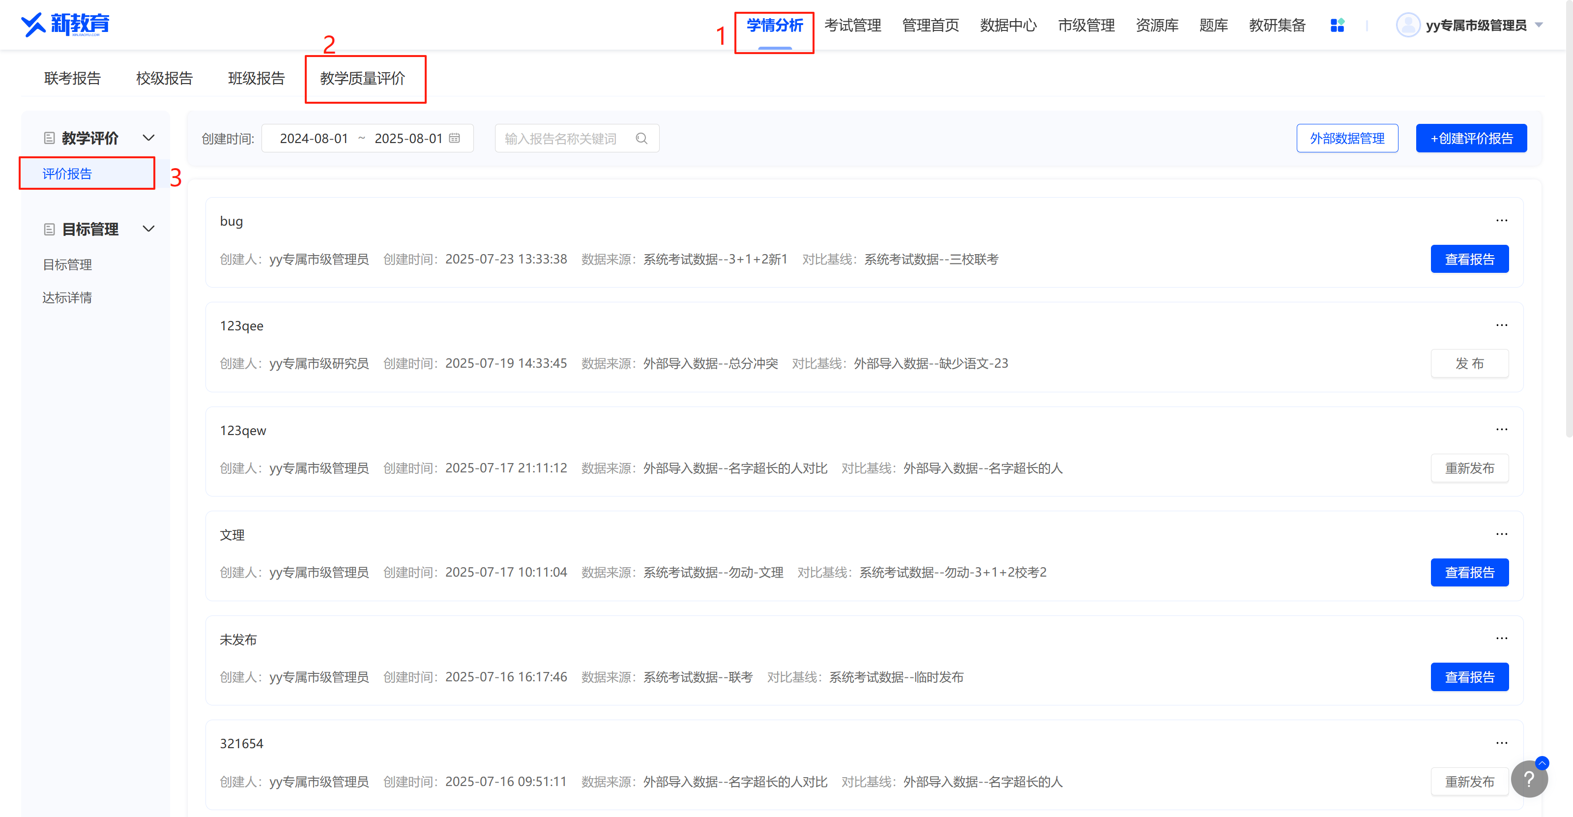1573x817 pixels.
Task: Open the 校级报告 tab
Action: (164, 78)
